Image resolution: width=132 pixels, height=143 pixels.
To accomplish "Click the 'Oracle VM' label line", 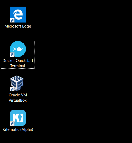I will click(18, 95).
